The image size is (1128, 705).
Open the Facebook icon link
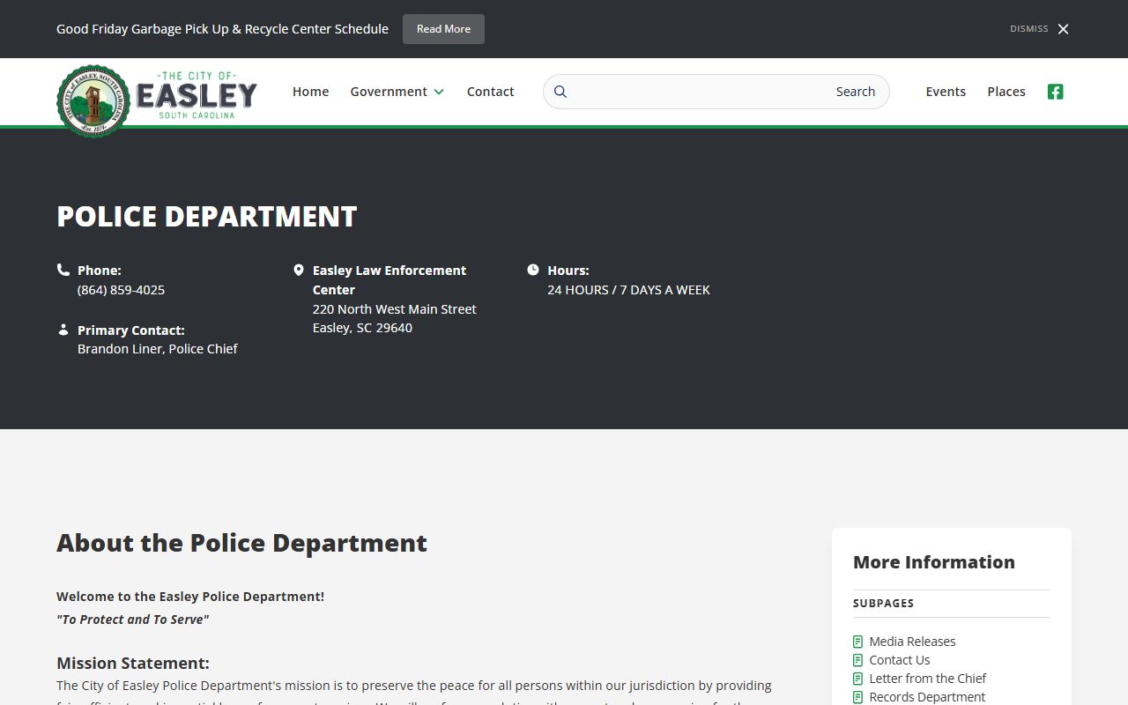coord(1055,92)
